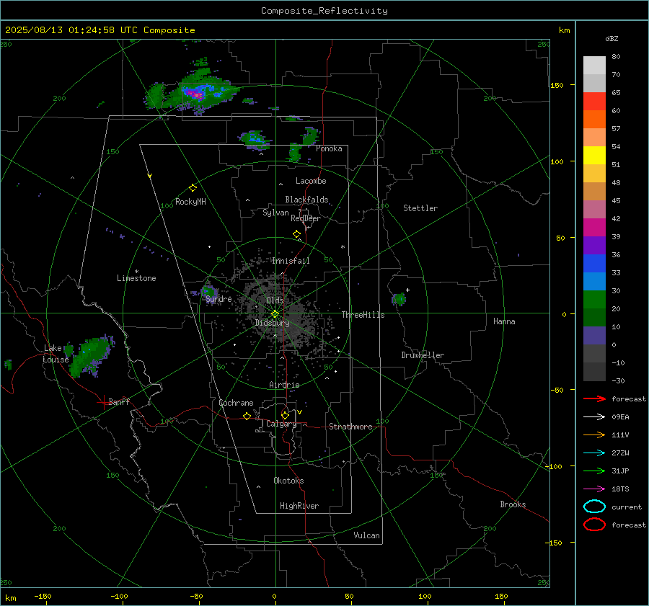Click the 'Strathmore' city label
Image resolution: width=649 pixels, height=606 pixels.
pyautogui.click(x=350, y=427)
